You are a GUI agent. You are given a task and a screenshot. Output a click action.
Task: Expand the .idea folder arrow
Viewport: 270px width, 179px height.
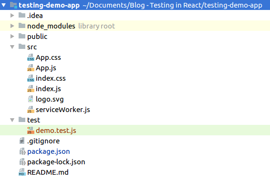[12, 15]
